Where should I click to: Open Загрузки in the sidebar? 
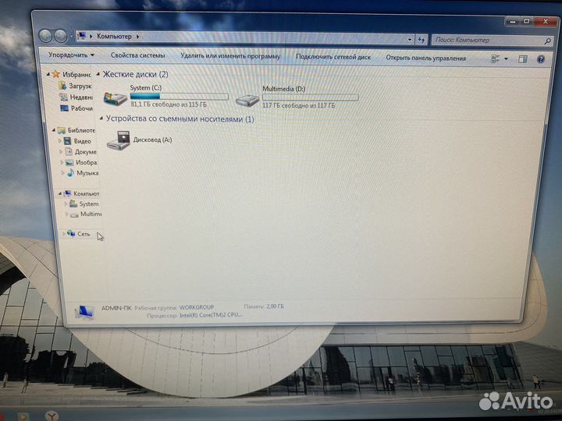coord(76,86)
